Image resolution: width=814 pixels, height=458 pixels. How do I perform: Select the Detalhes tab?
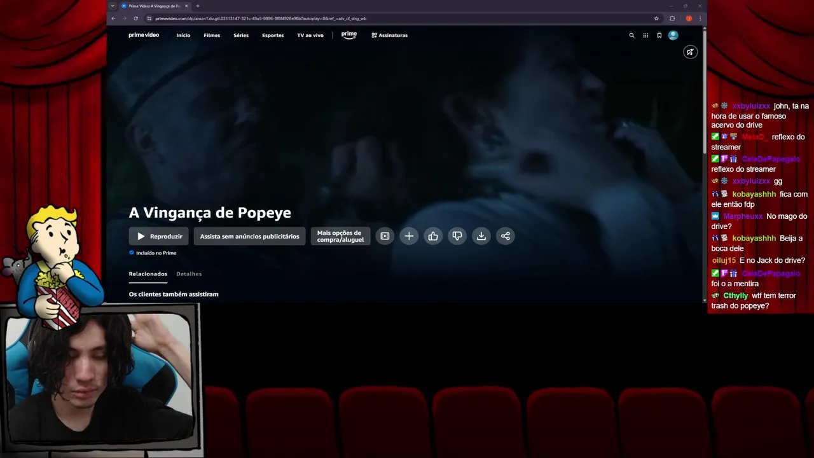coord(189,274)
